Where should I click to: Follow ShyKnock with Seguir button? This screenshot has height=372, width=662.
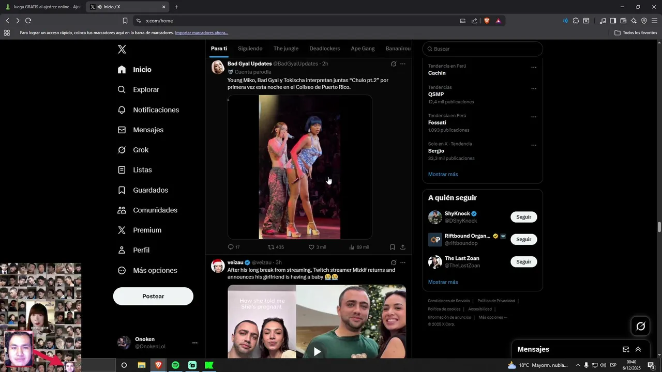[x=523, y=217]
